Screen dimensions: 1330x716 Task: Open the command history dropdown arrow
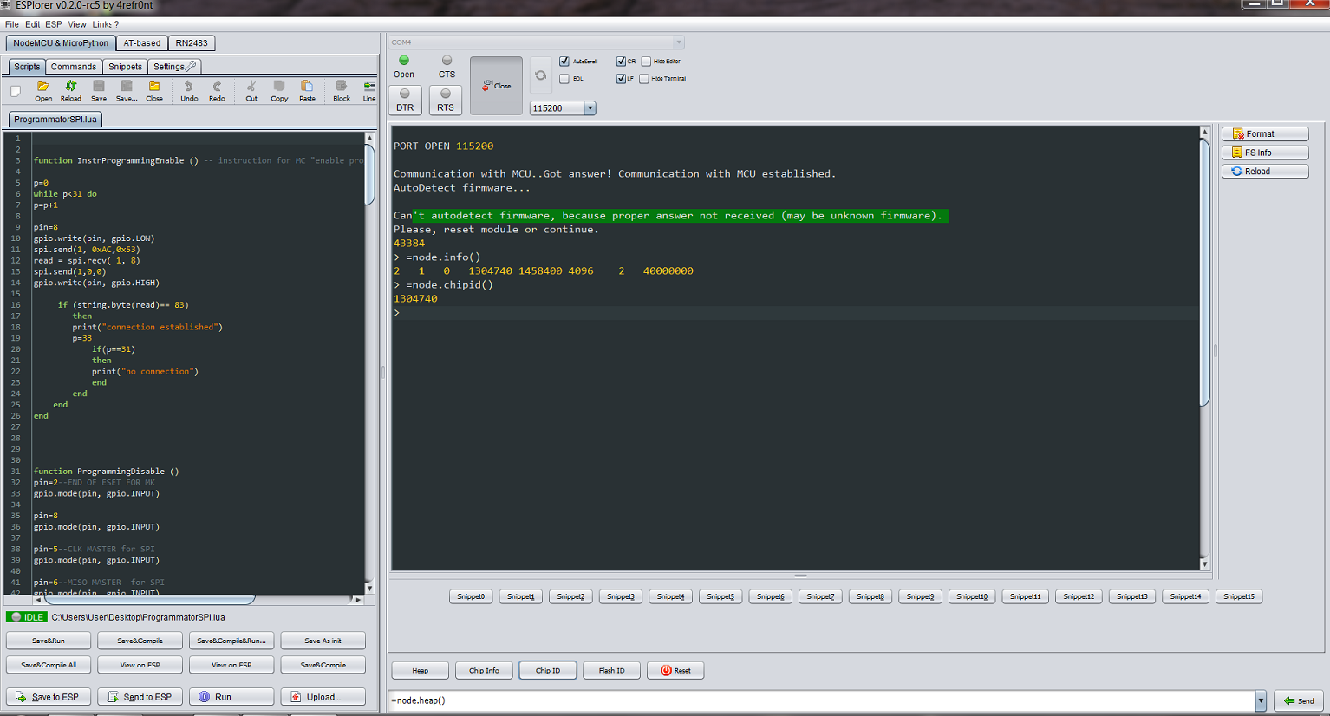(1261, 700)
